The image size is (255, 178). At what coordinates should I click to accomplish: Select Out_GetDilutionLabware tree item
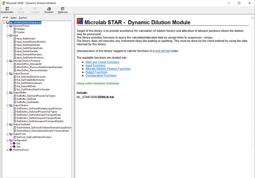(29, 83)
